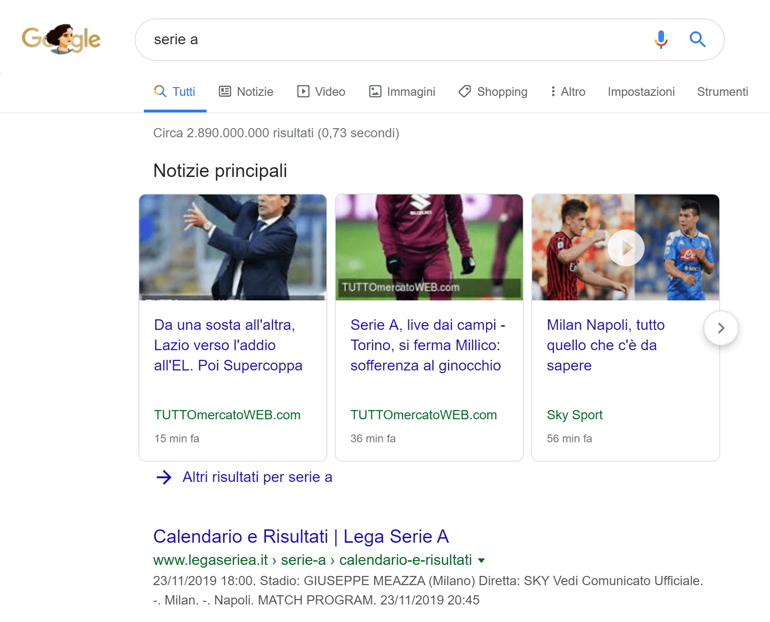Open the Immagini results tab

click(402, 92)
